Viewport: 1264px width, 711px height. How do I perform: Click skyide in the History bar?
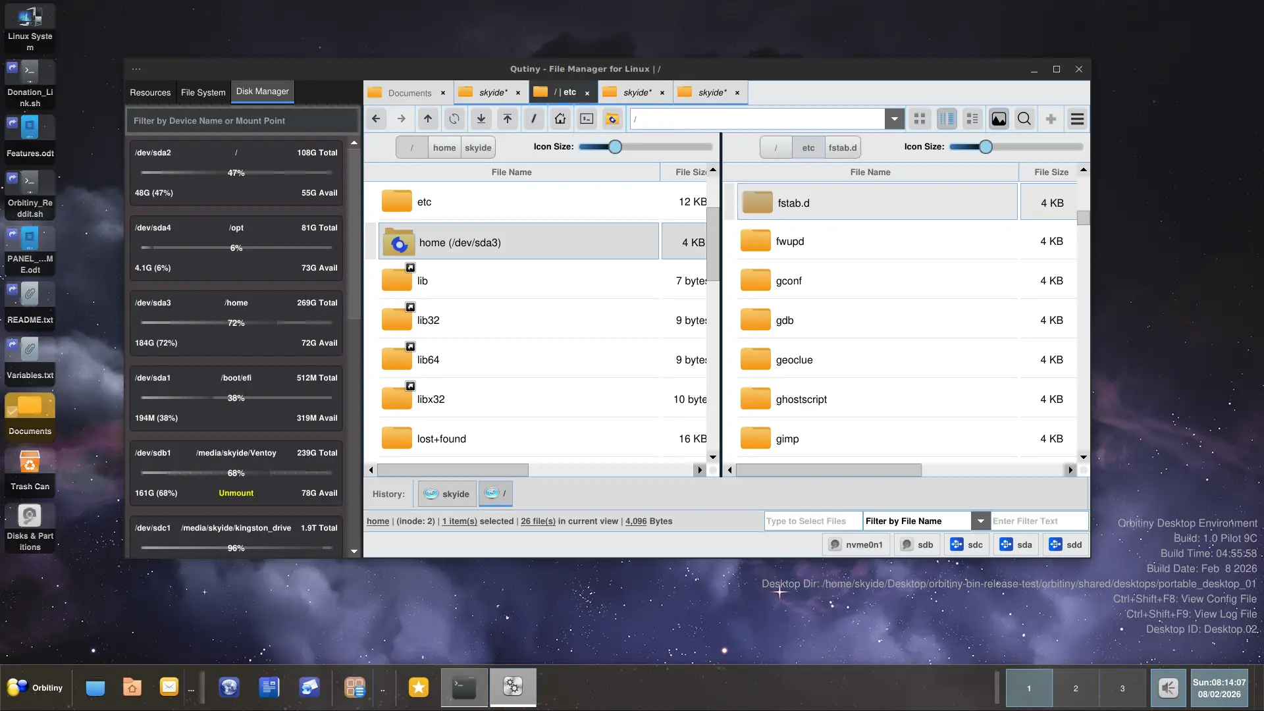[447, 494]
